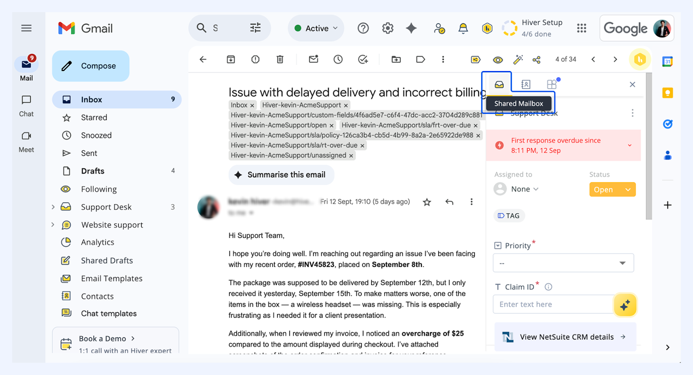Click the Claim ID text field
Viewport: 693px width, 375px height.
(x=554, y=304)
